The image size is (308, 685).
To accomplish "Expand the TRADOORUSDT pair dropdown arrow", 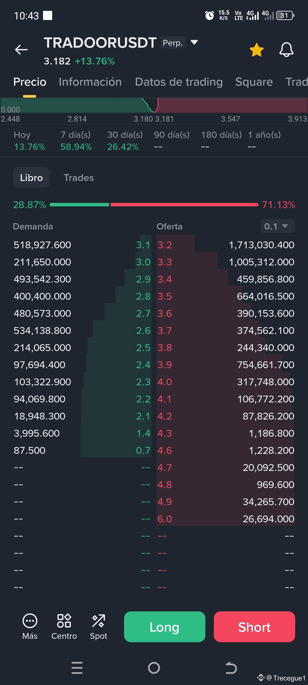I will coord(194,43).
